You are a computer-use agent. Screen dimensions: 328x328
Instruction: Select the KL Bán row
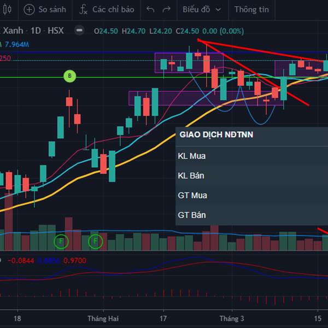(252, 175)
